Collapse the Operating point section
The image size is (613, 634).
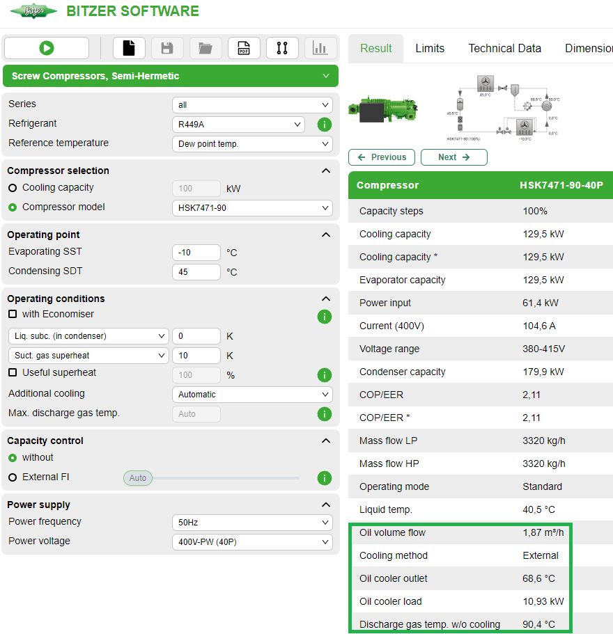click(325, 235)
